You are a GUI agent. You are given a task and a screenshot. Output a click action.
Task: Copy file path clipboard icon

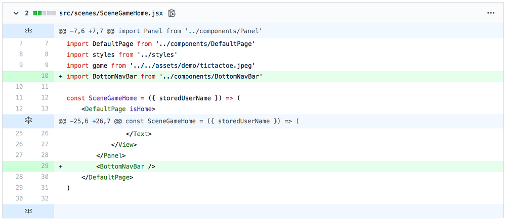172,13
